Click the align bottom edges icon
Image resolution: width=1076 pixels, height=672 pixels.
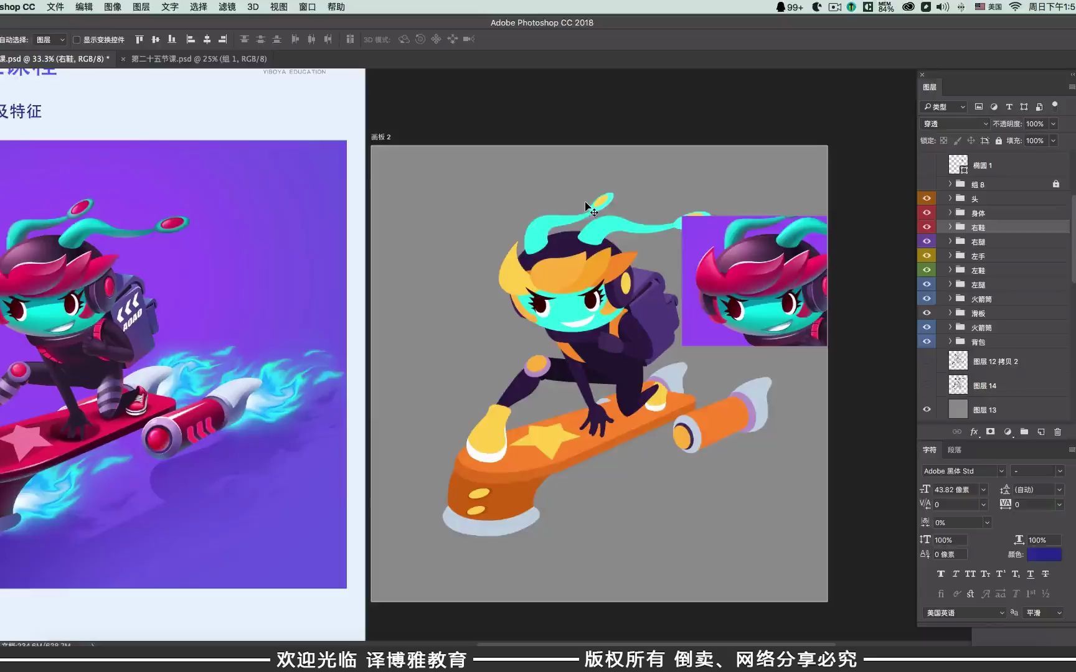(x=172, y=39)
